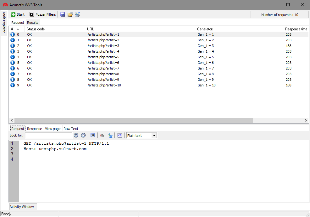Viewport: 310px width, 217px height.
Task: Toggle regular expression search option
Action: [x=102, y=135]
